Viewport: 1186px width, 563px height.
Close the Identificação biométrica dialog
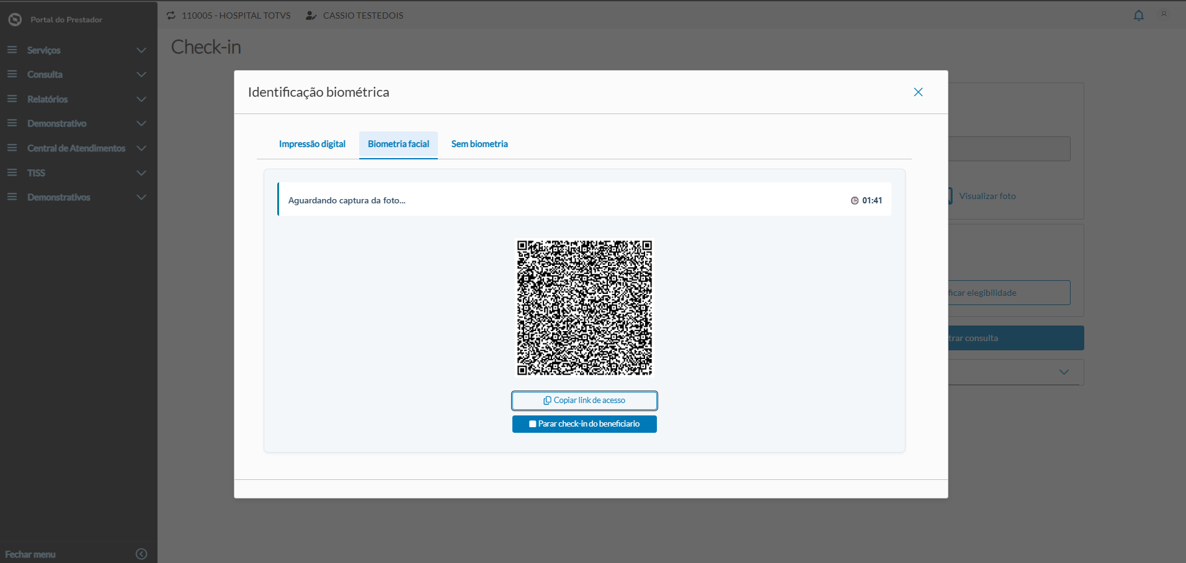point(918,92)
